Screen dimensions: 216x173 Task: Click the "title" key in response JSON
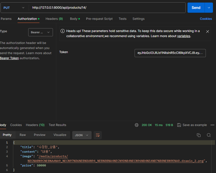[x=27, y=147]
